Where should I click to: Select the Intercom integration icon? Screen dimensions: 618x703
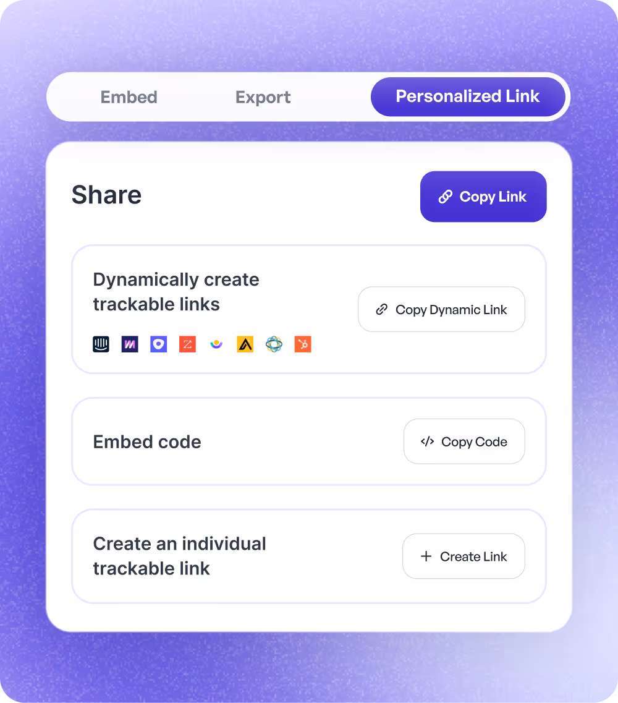point(101,344)
